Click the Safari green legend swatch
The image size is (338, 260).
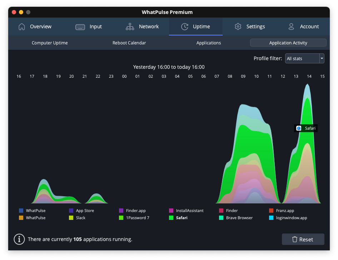click(171, 218)
